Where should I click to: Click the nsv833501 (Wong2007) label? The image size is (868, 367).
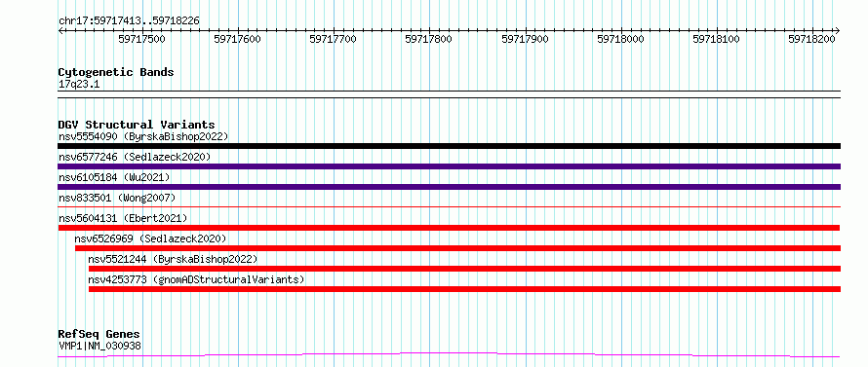(117, 198)
